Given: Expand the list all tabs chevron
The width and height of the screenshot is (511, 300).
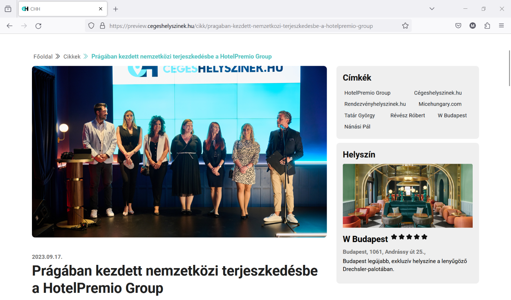Looking at the screenshot, I should pyautogui.click(x=432, y=9).
